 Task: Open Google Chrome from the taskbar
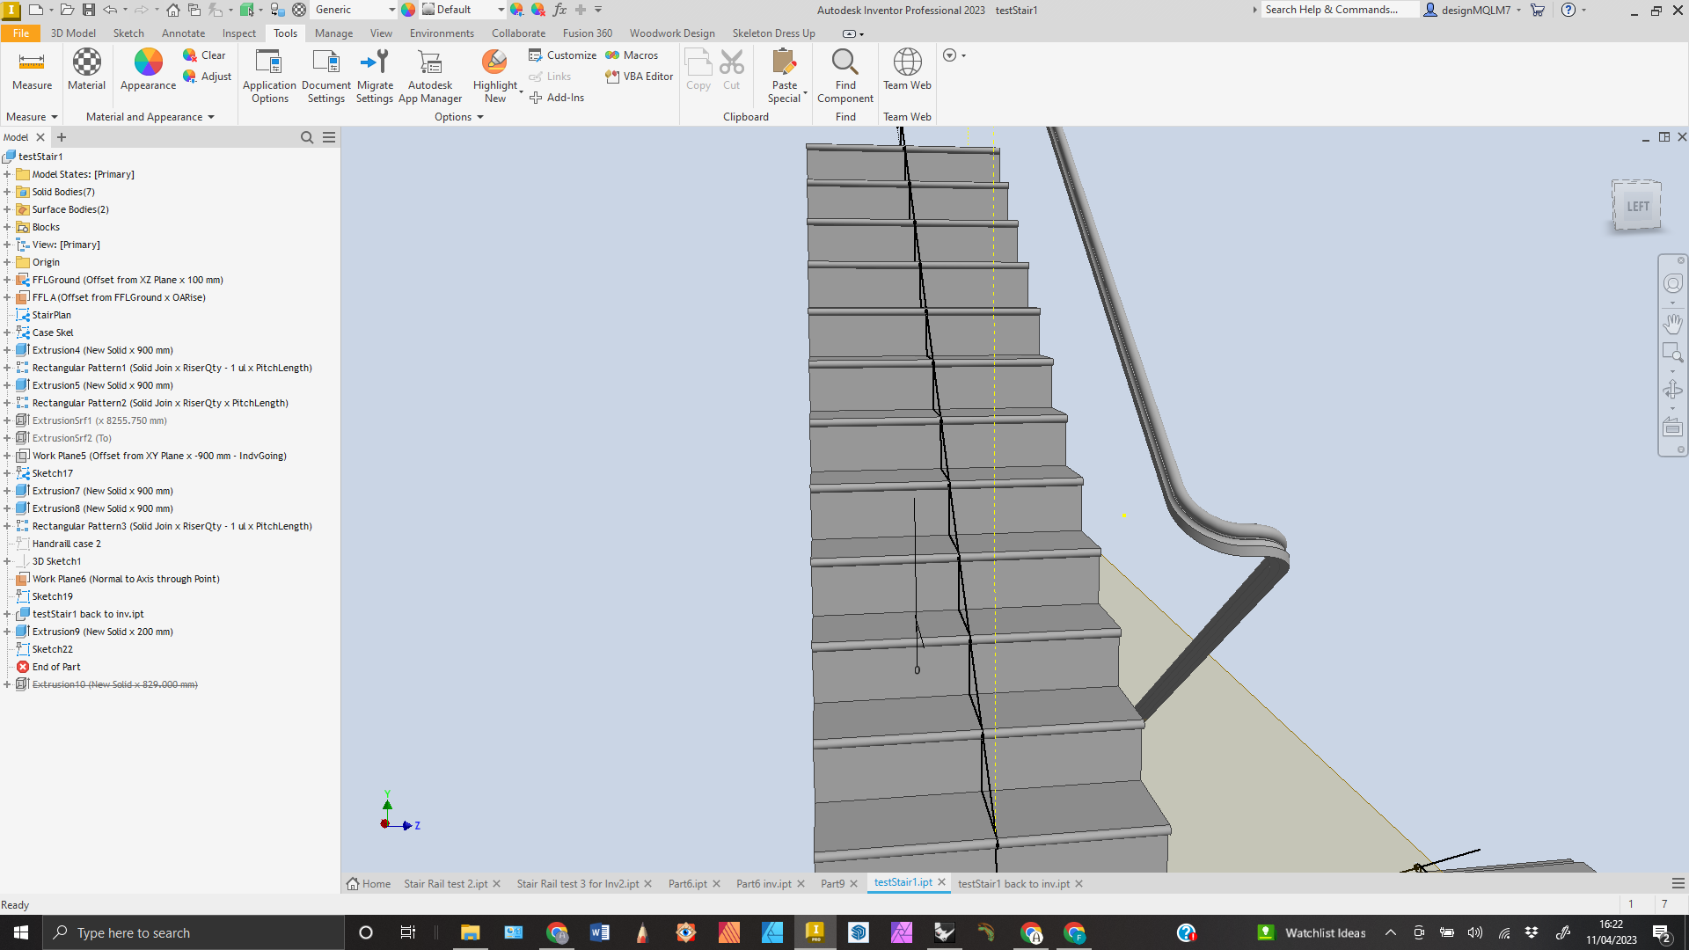click(x=557, y=932)
